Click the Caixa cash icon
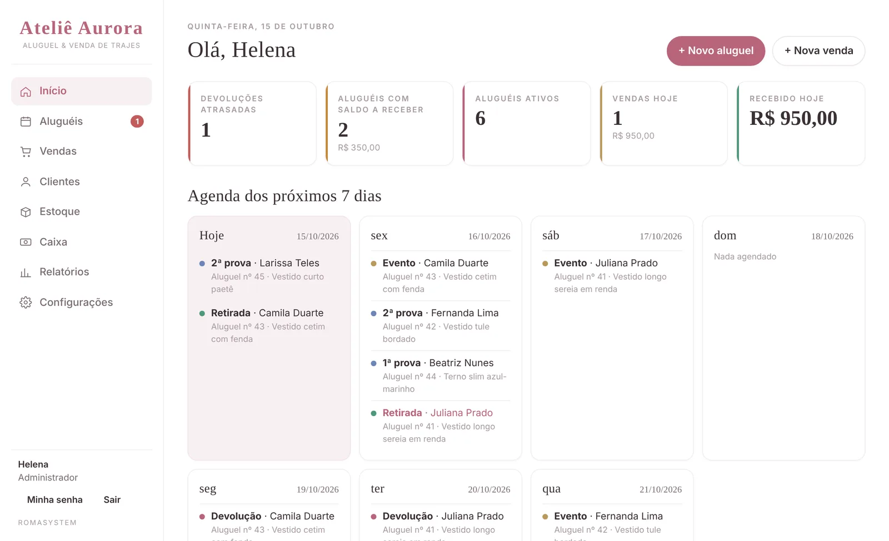Image resolution: width=889 pixels, height=541 pixels. [x=26, y=242]
